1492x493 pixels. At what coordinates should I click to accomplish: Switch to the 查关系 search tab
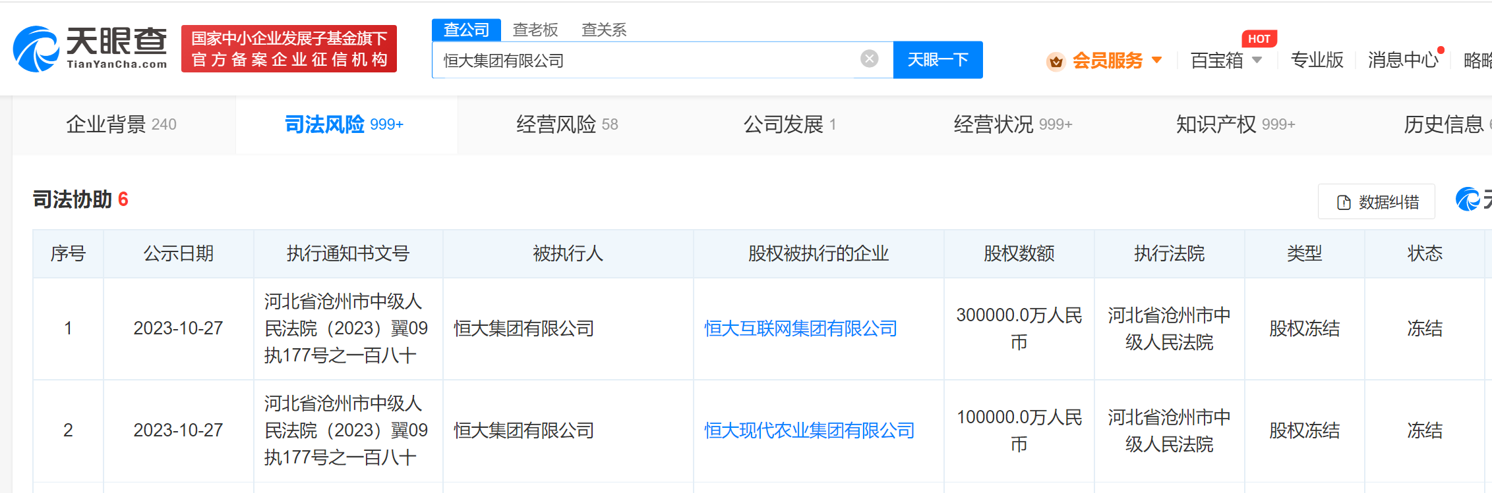point(604,30)
